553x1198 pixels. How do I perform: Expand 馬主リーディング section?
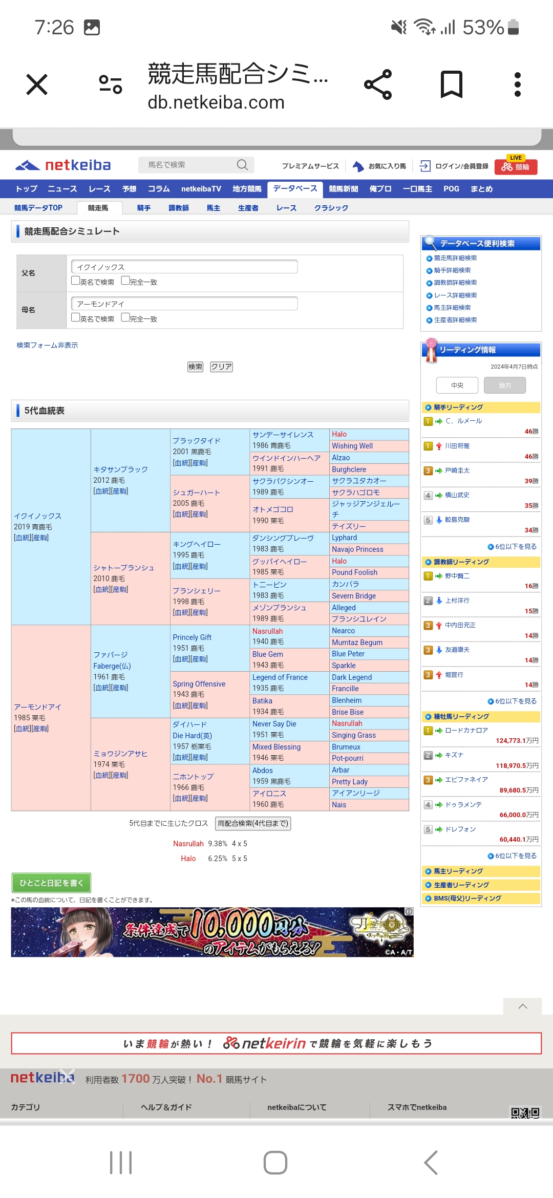tap(458, 871)
